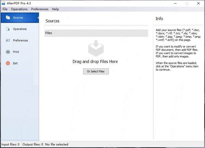The image size is (205, 148).
Task: Click the Input files counter in status bar
Action: point(10,144)
